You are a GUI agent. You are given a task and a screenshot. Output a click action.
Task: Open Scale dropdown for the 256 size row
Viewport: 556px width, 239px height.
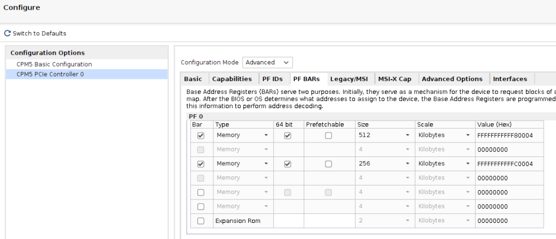[x=443, y=164]
